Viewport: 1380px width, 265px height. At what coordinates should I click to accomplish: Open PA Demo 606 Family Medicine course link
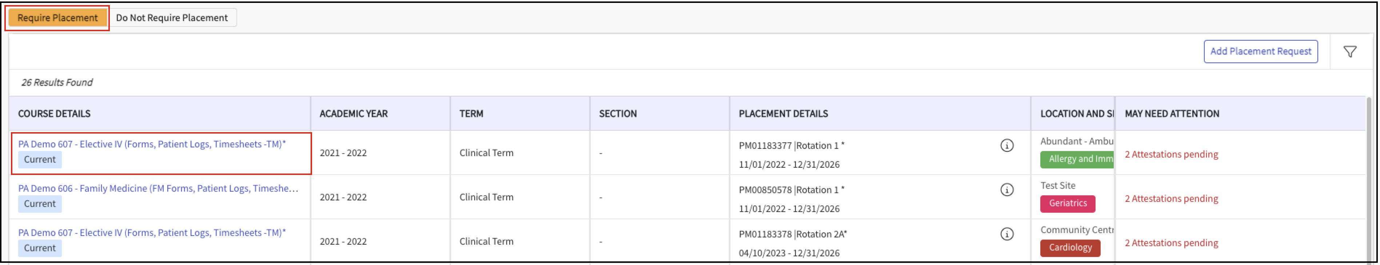(x=158, y=189)
